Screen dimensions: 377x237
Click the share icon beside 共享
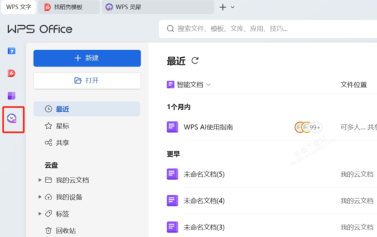(48, 142)
